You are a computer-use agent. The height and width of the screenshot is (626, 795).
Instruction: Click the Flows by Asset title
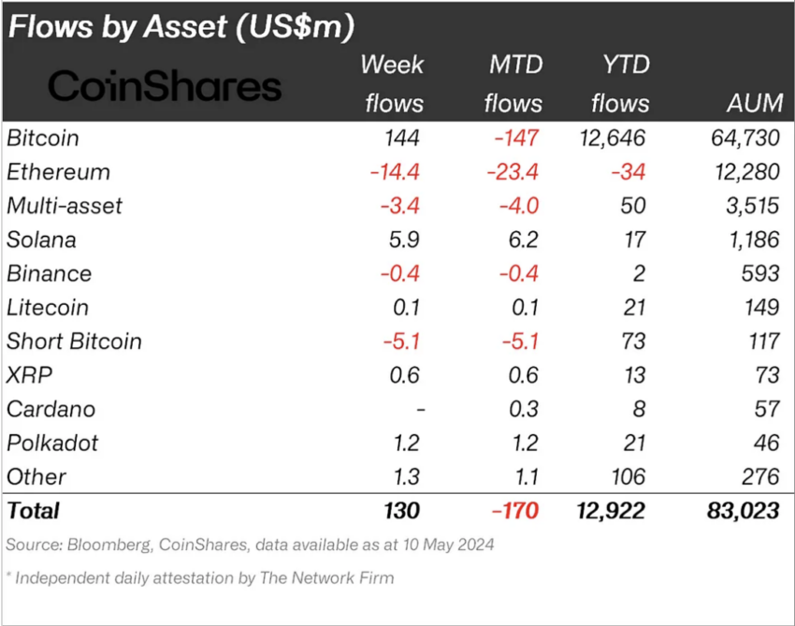(x=181, y=26)
